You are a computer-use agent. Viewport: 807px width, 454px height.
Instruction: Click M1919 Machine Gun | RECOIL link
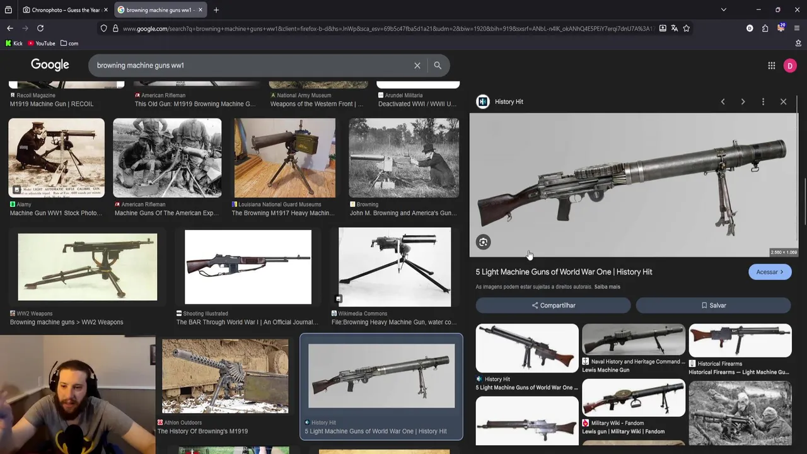(52, 104)
